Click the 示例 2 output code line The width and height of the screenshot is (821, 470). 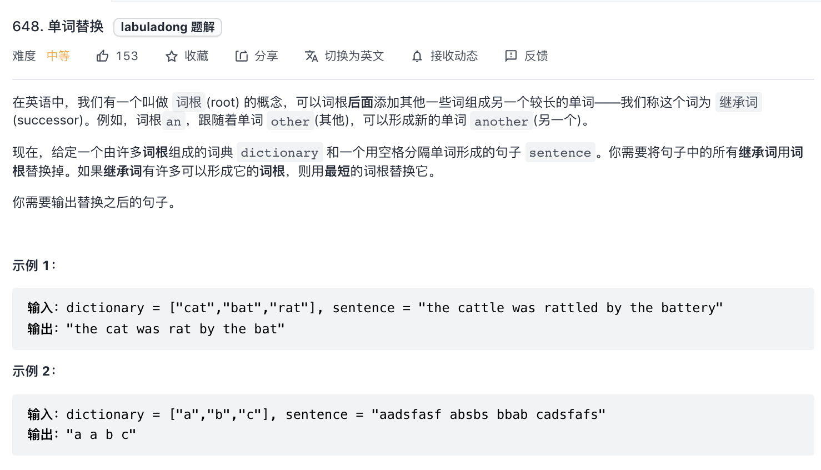[x=82, y=434]
